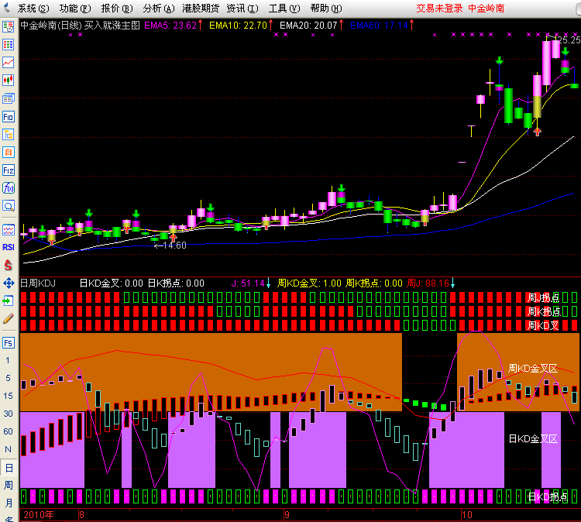
Task: Click the 周J拐点 row label
Action: [543, 297]
